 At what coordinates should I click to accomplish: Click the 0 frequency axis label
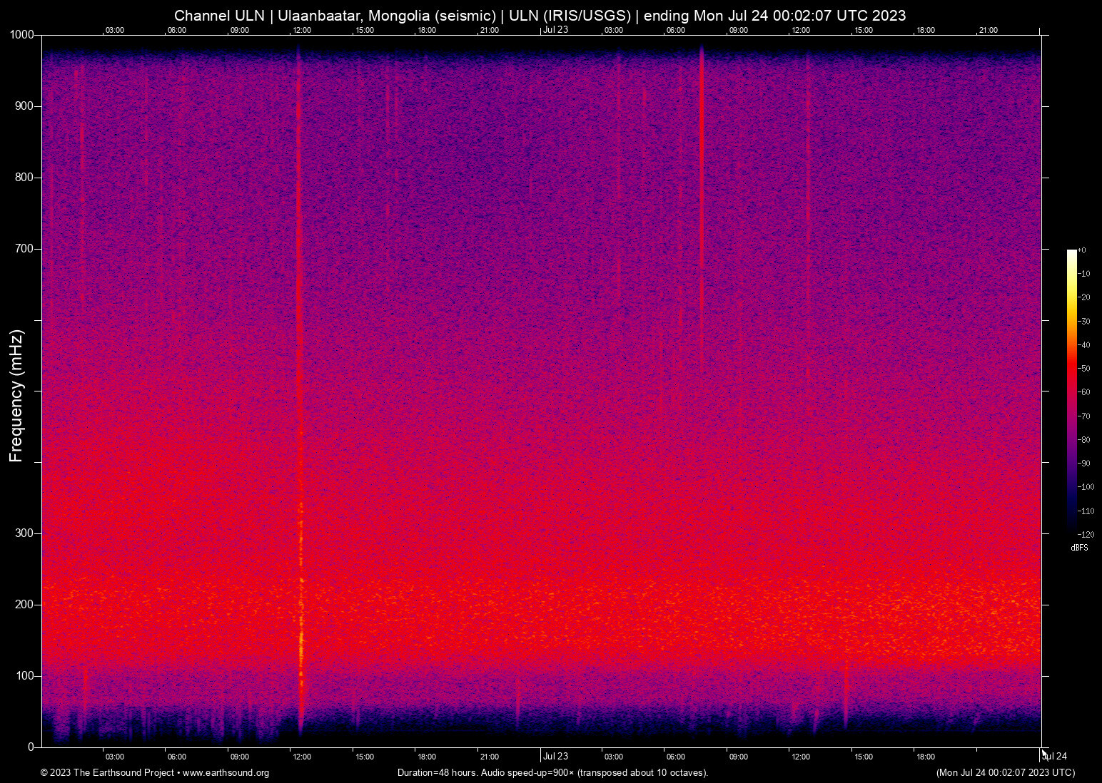point(31,747)
